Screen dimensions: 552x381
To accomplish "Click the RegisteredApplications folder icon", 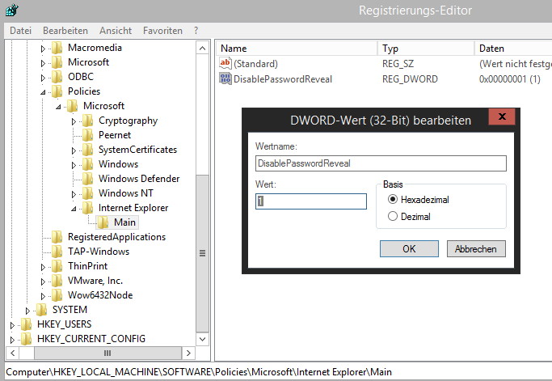I will 57,237.
